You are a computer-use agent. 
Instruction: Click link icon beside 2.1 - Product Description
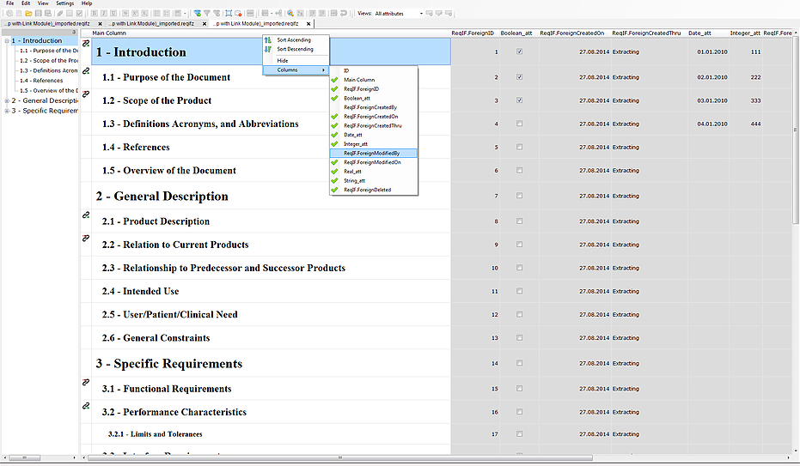(86, 215)
